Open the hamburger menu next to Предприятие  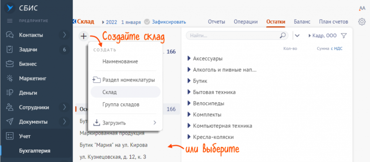10,21
